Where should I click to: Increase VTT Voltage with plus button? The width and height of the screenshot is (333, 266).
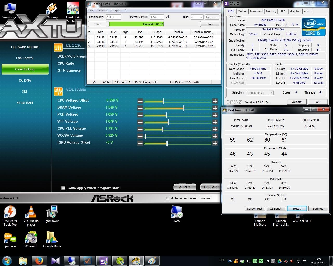pos(215,122)
